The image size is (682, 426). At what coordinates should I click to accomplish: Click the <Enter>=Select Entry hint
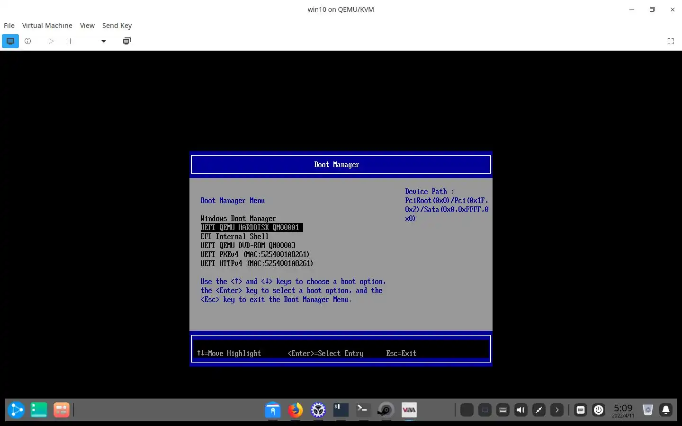[x=326, y=354]
